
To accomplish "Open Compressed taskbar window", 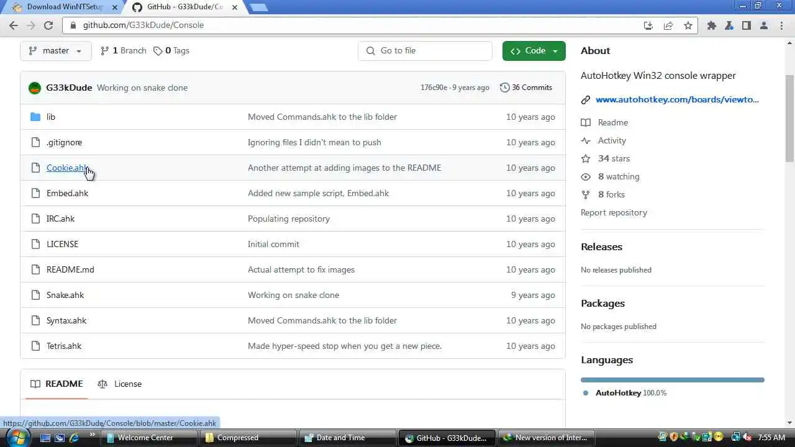I will pyautogui.click(x=248, y=438).
